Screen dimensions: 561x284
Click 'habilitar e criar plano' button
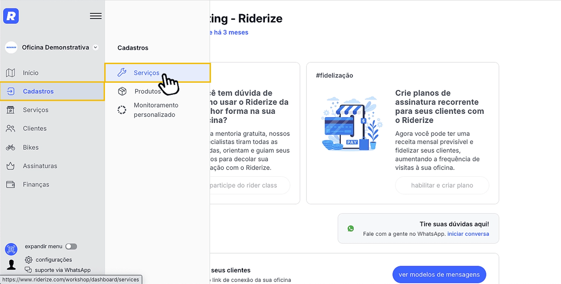click(x=442, y=185)
